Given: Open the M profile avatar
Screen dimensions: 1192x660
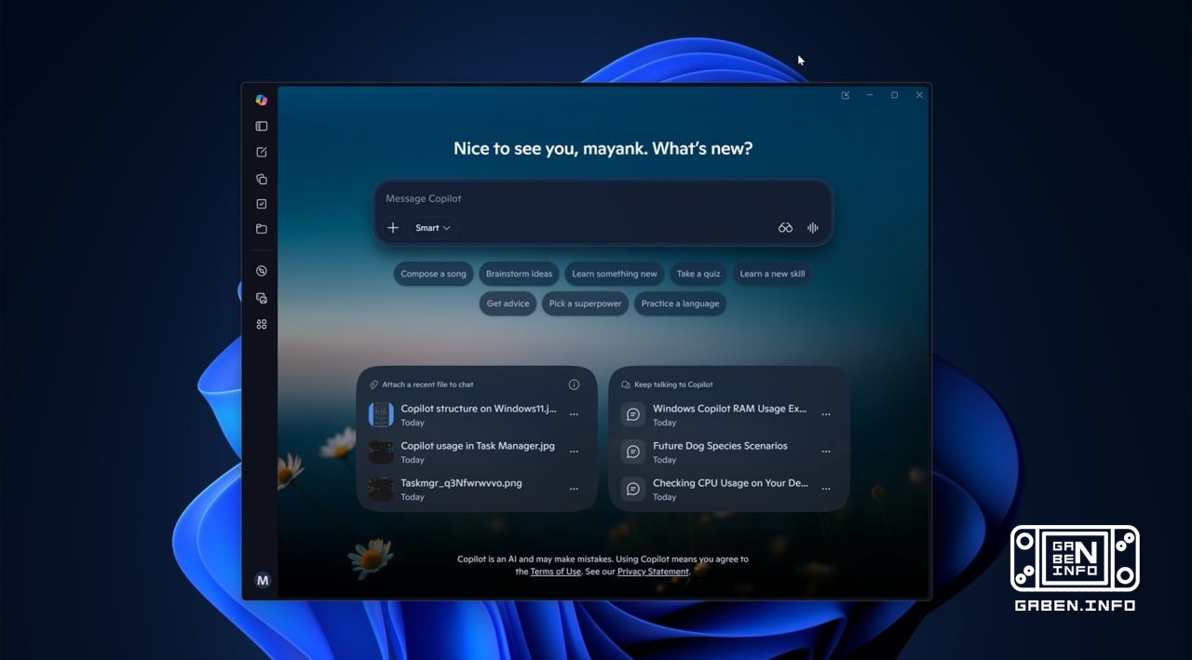Looking at the screenshot, I should [x=263, y=580].
